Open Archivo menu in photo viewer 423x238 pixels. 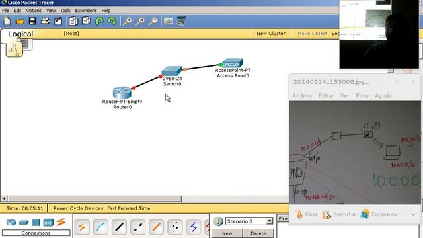(x=302, y=95)
